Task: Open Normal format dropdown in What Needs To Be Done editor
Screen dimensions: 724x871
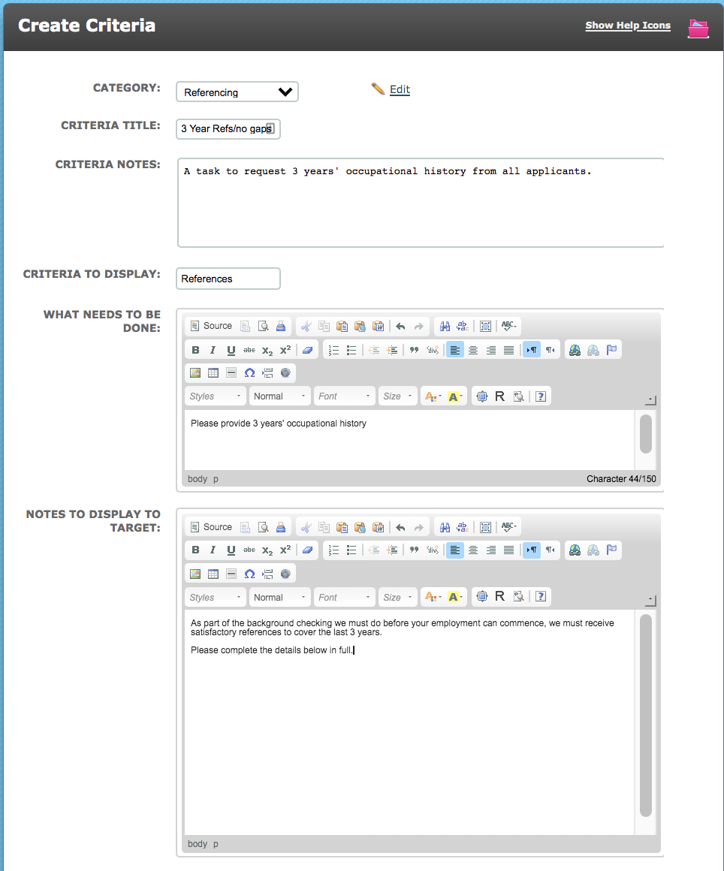Action: 279,396
